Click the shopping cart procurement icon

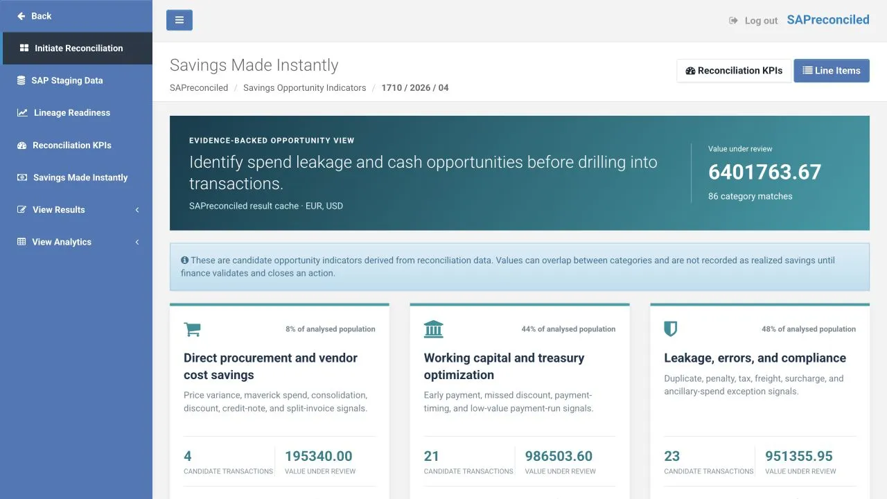click(x=192, y=329)
